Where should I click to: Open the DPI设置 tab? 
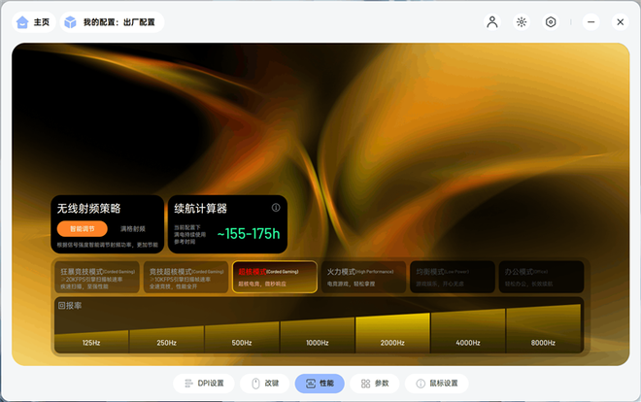[x=204, y=384]
